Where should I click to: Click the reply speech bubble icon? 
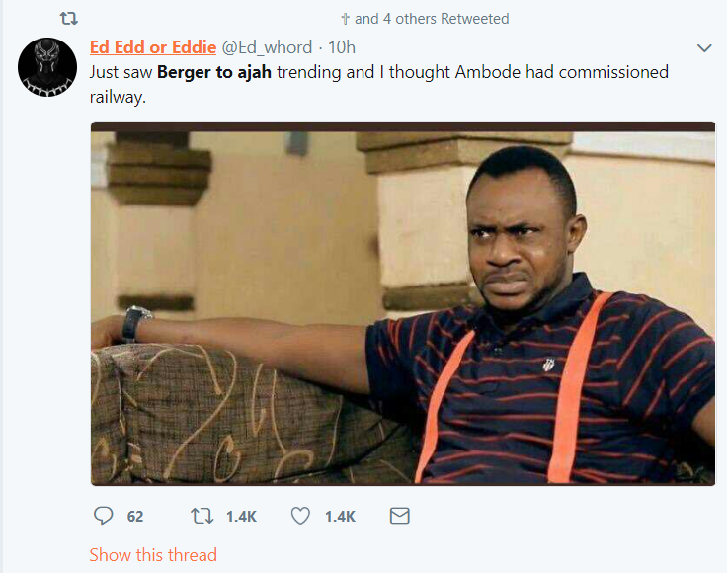[x=103, y=516]
